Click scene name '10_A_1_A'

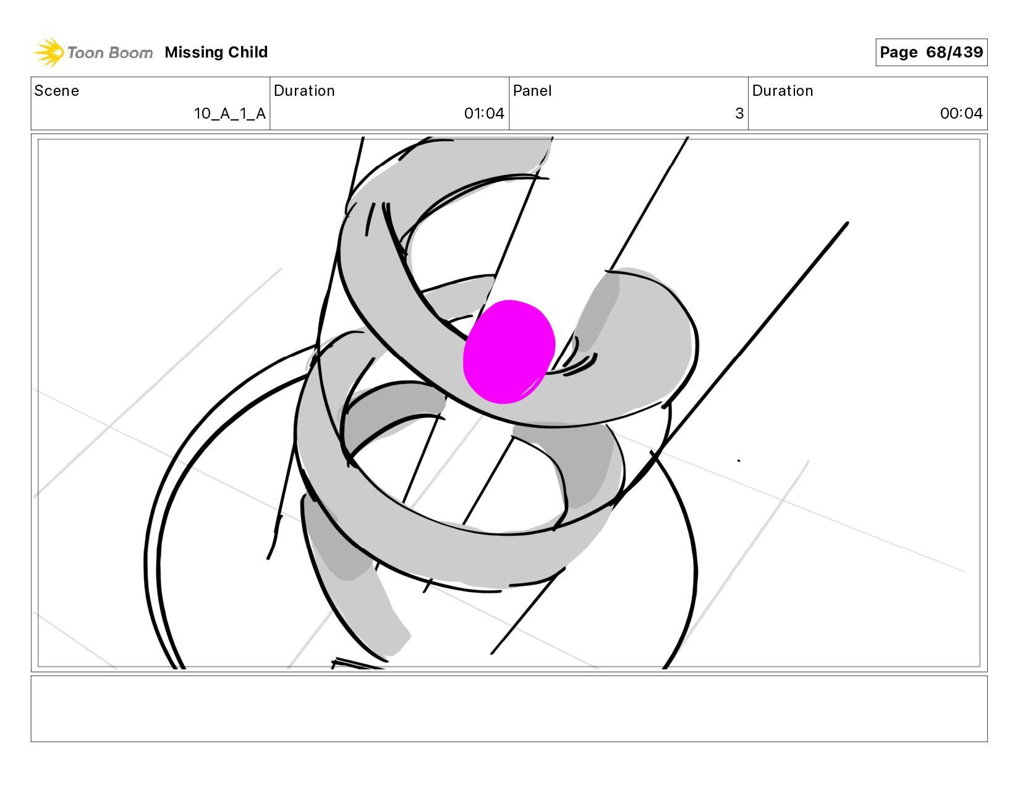pos(230,114)
